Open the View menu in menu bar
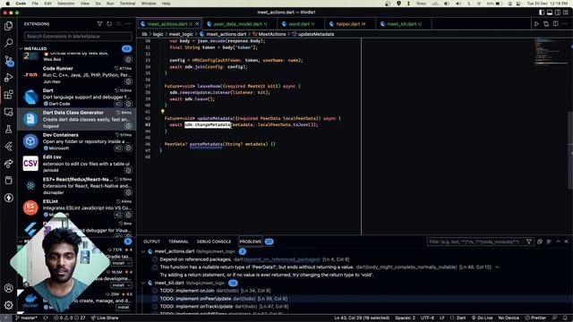The image size is (573, 322). [85, 4]
